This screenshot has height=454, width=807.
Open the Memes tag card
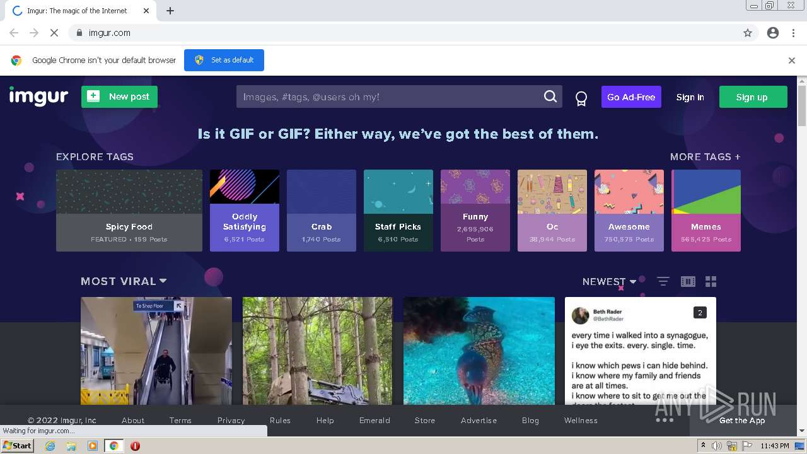tap(706, 211)
